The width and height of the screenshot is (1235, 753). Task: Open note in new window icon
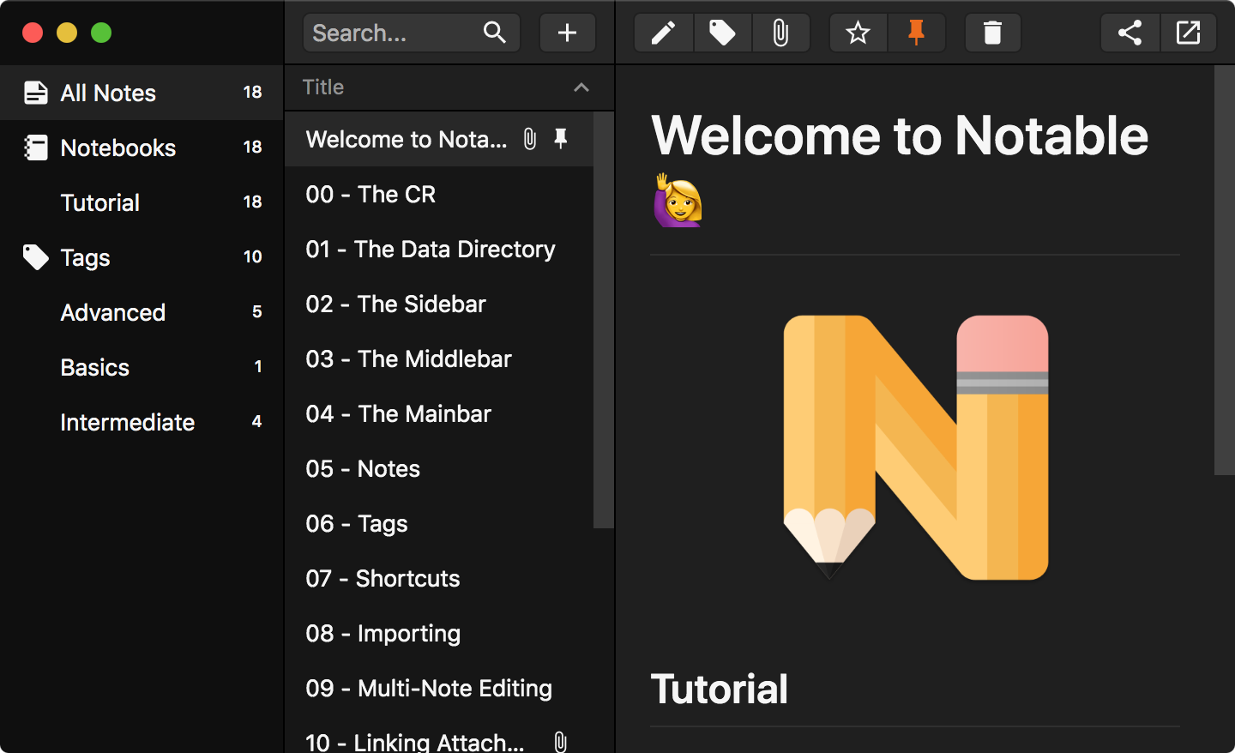pyautogui.click(x=1188, y=33)
